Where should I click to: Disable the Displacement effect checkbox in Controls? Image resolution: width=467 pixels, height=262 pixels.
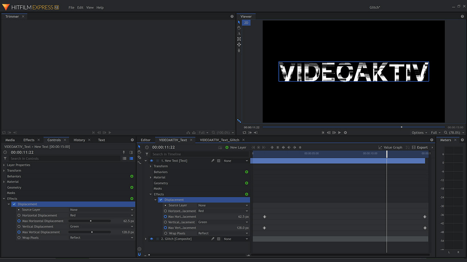click(14, 204)
